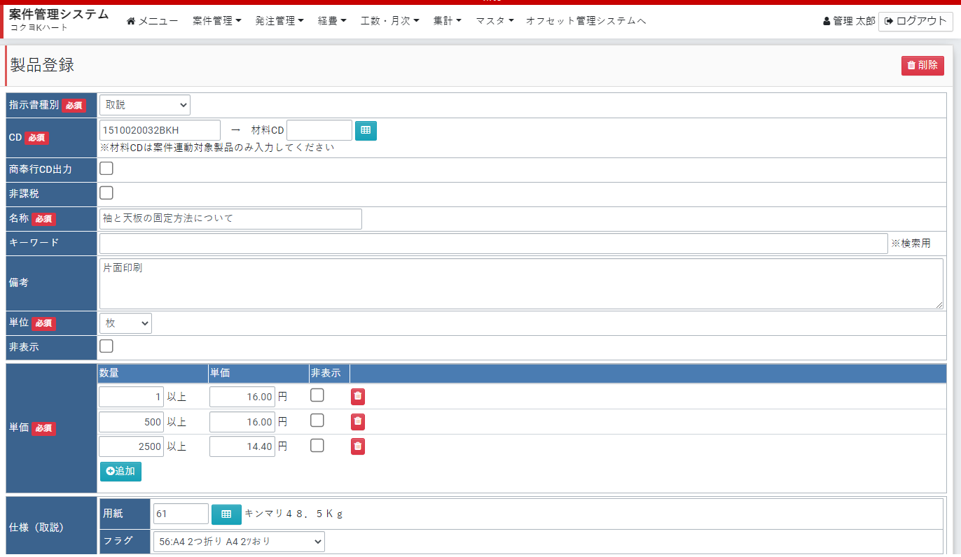Open the 指示書種別 dropdown showing 取説
The width and height of the screenshot is (961, 557).
(145, 105)
